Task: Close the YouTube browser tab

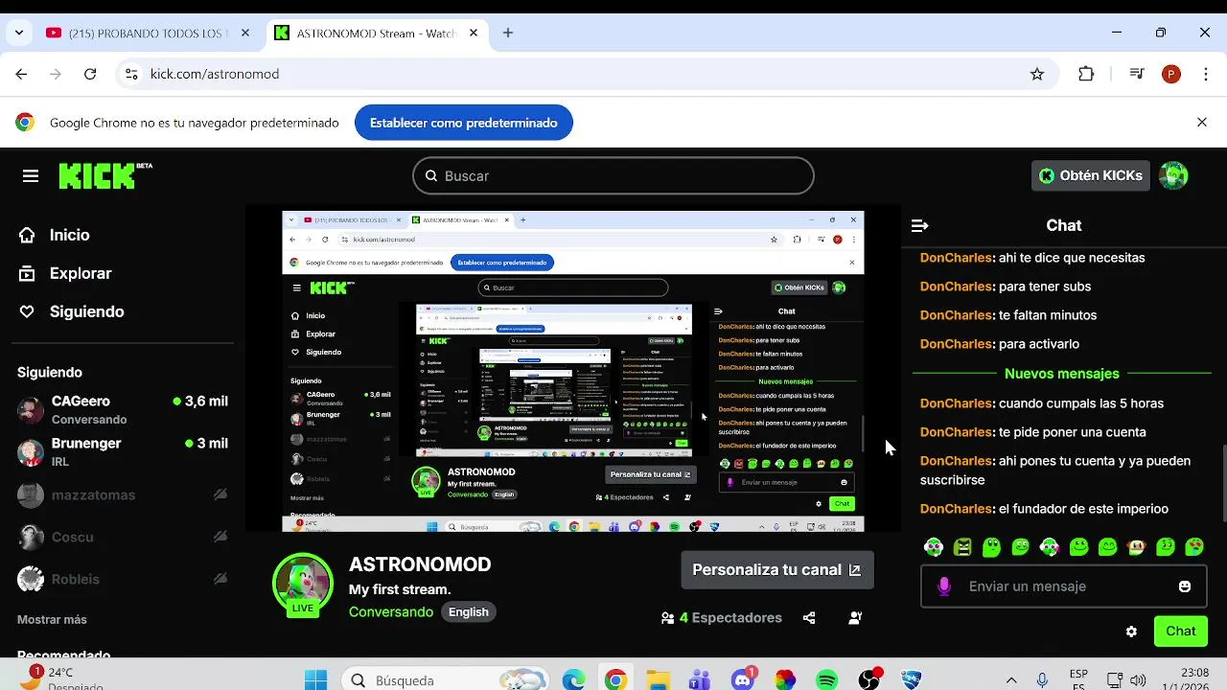Action: pos(245,33)
